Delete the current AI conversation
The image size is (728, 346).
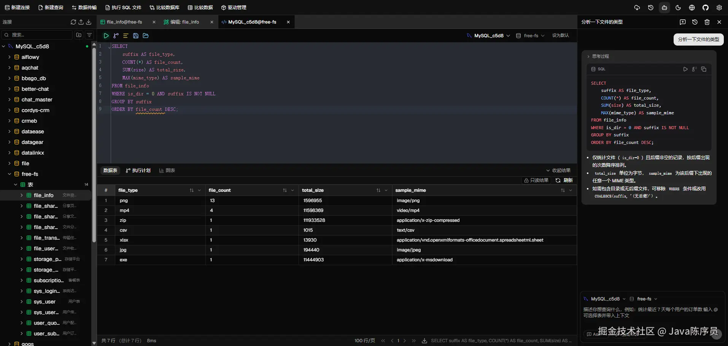pos(707,22)
